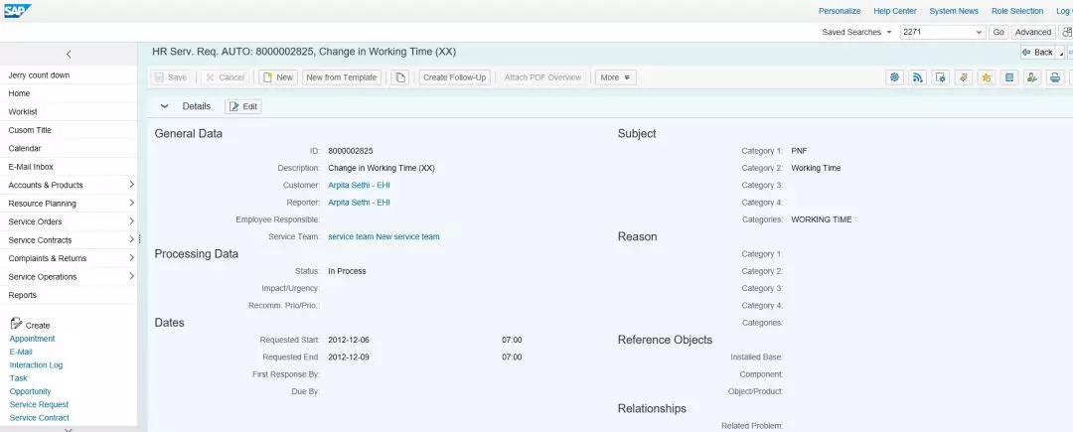Click the disabled Save button
This screenshot has height=432, width=1073.
pyautogui.click(x=171, y=77)
